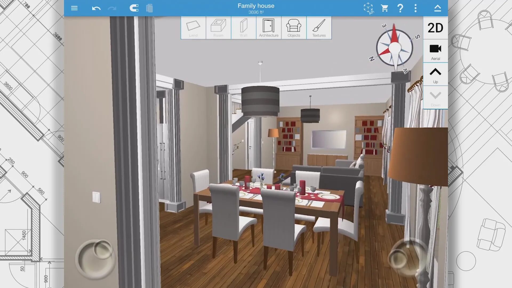Screen dimensions: 512x288
Task: Select the Objects tool
Action: pos(293,27)
